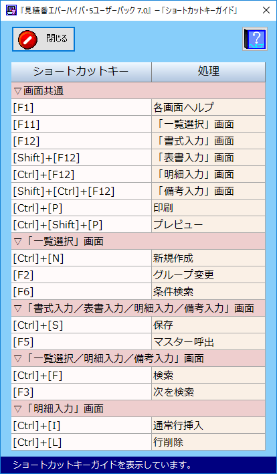Click the application icon in title bar
Viewport: 277px width, 474px height.
(9, 10)
